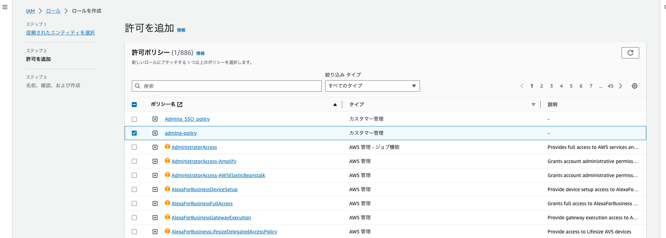Click the AdministratorAccess-Amplify orange policy icon
666x238 pixels.
tap(167, 161)
